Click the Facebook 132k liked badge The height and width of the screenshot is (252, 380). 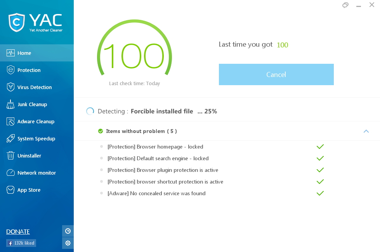(21, 243)
